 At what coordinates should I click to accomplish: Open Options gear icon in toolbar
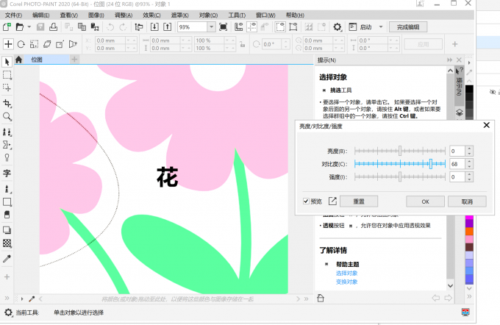click(337, 27)
